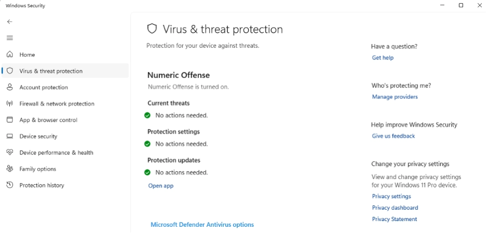Image resolution: width=487 pixels, height=233 pixels.
Task: Click the App & browser control icon
Action: pos(9,120)
